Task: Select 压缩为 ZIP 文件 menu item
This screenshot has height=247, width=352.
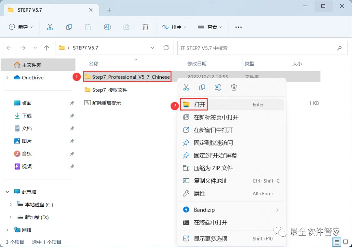Action: pyautogui.click(x=232, y=168)
